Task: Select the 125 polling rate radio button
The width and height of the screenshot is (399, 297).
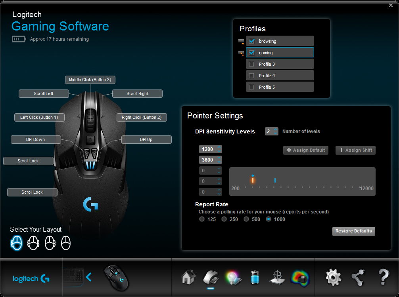Action: [201, 219]
